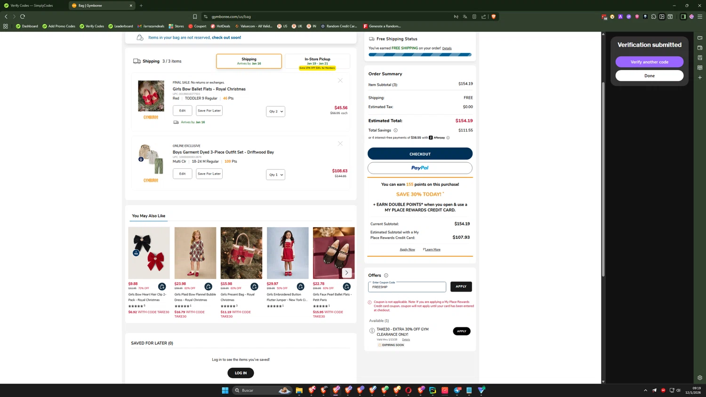This screenshot has width=706, height=397.
Task: Quick add Girls Plaid Bow Flannel Dress to bag
Action: pyautogui.click(x=208, y=286)
